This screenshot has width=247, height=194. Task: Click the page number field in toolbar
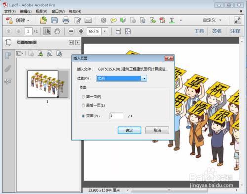28,31
